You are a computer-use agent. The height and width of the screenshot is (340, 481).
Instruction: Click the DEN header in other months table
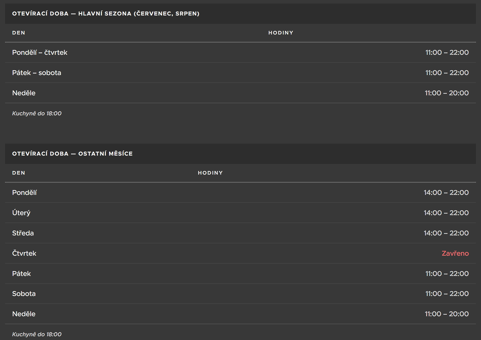click(19, 173)
